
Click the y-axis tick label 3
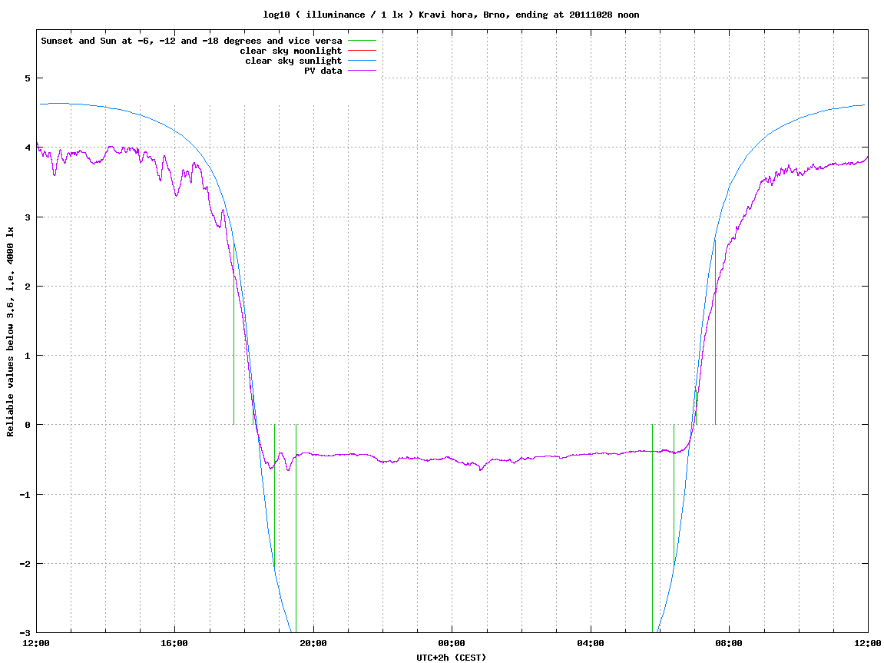pyautogui.click(x=27, y=217)
